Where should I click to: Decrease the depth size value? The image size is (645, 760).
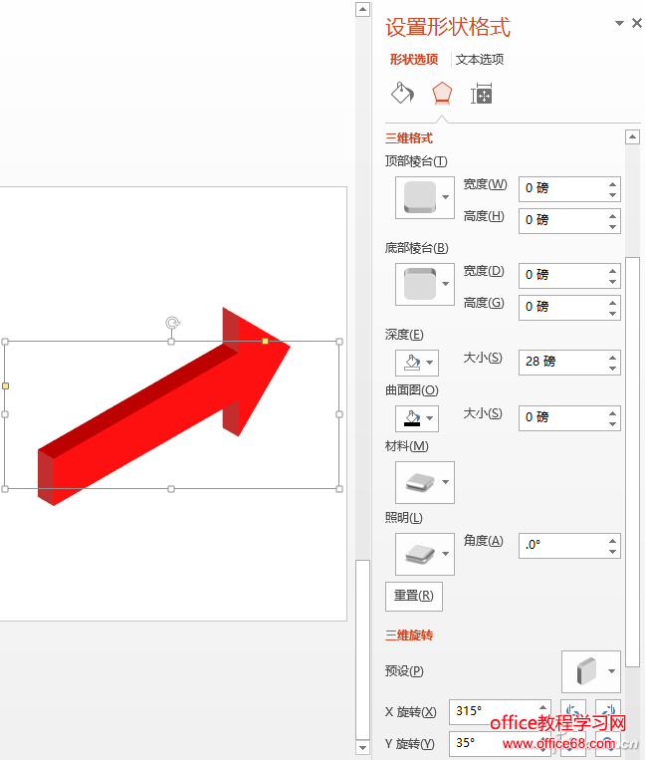(x=612, y=368)
